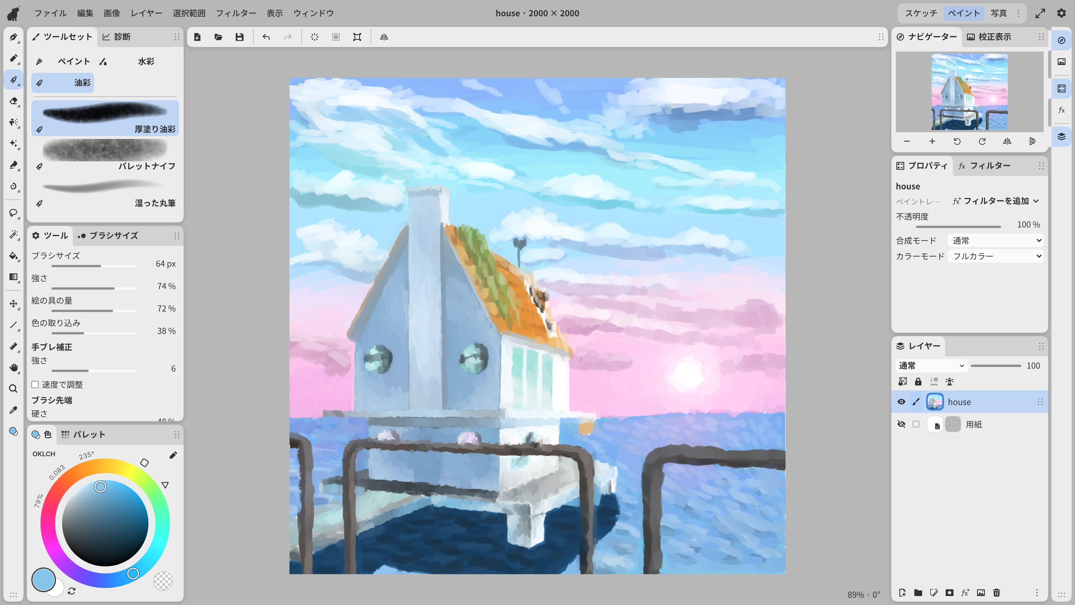Adjust ブラシサイズ slider
Image resolution: width=1075 pixels, height=605 pixels.
click(94, 266)
